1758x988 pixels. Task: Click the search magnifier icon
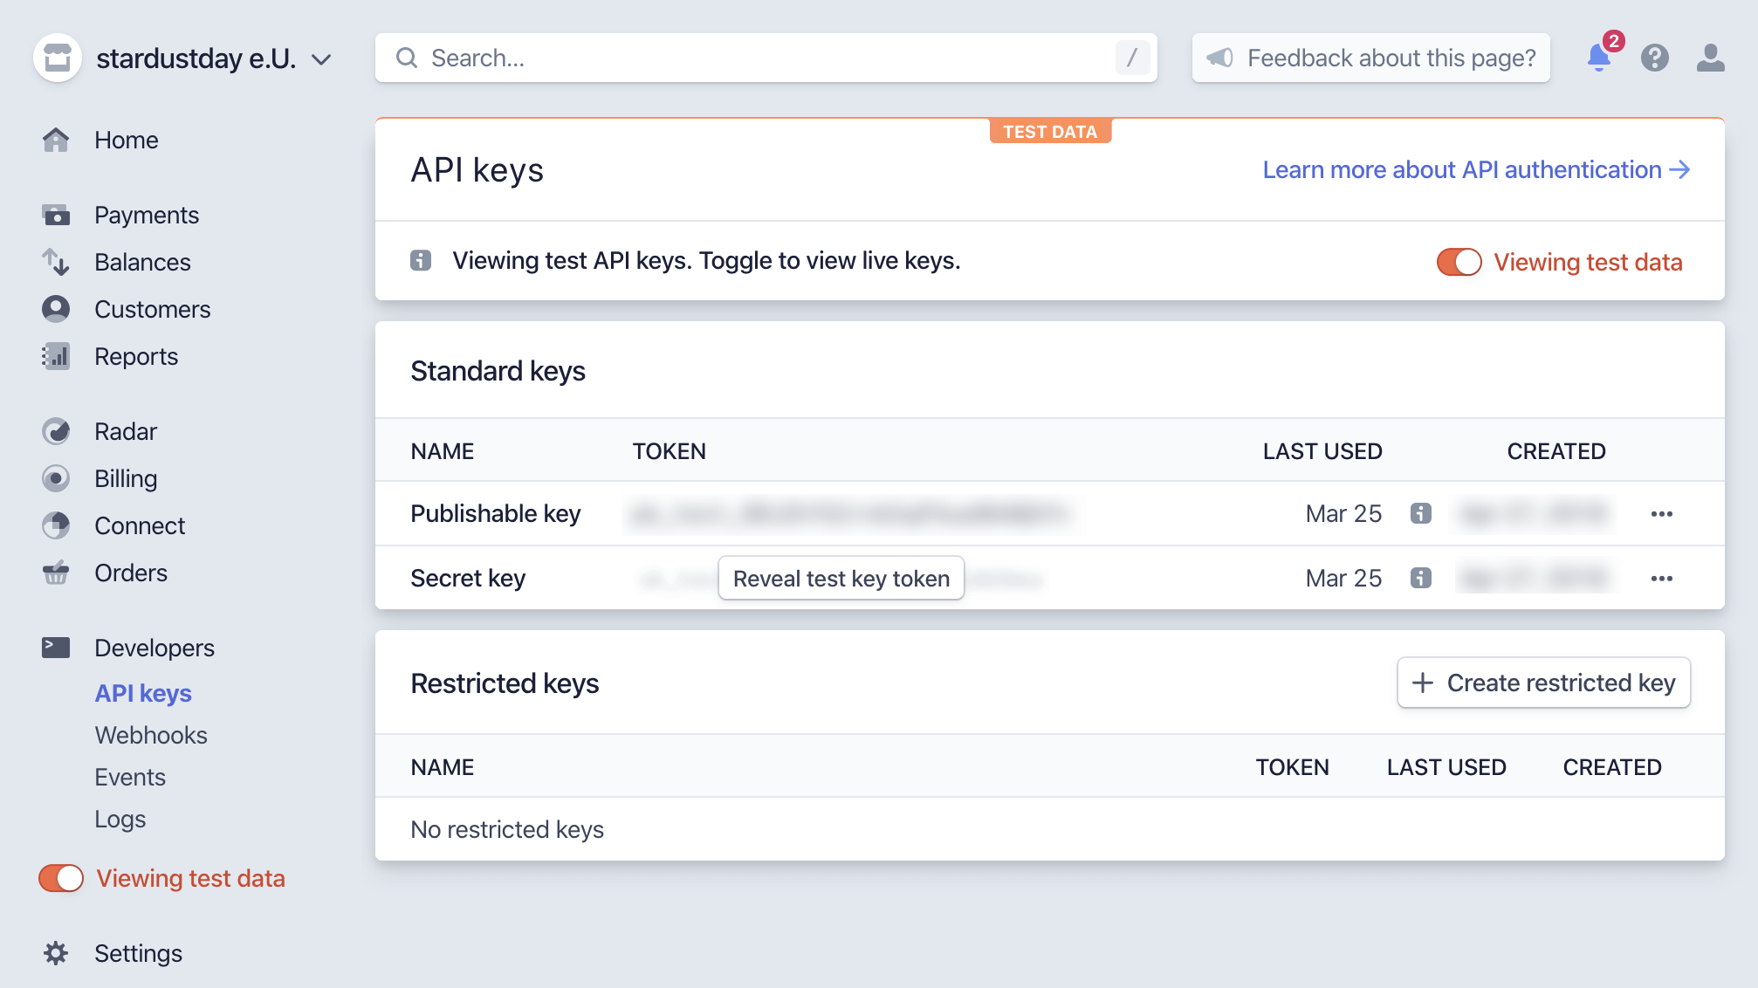click(x=407, y=58)
